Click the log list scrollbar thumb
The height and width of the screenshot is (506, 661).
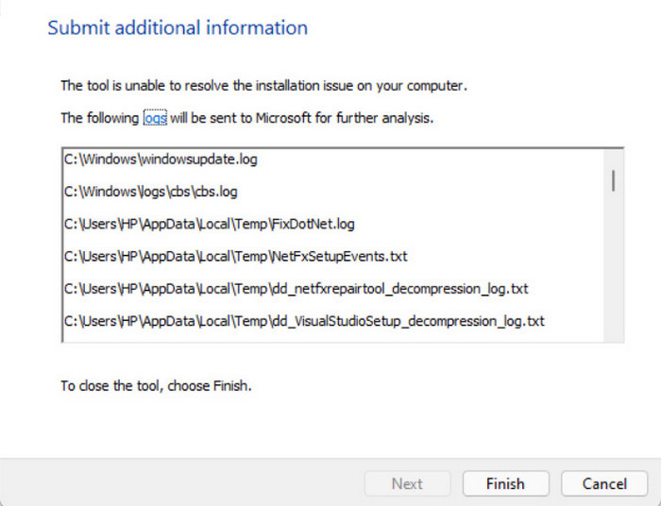point(614,180)
